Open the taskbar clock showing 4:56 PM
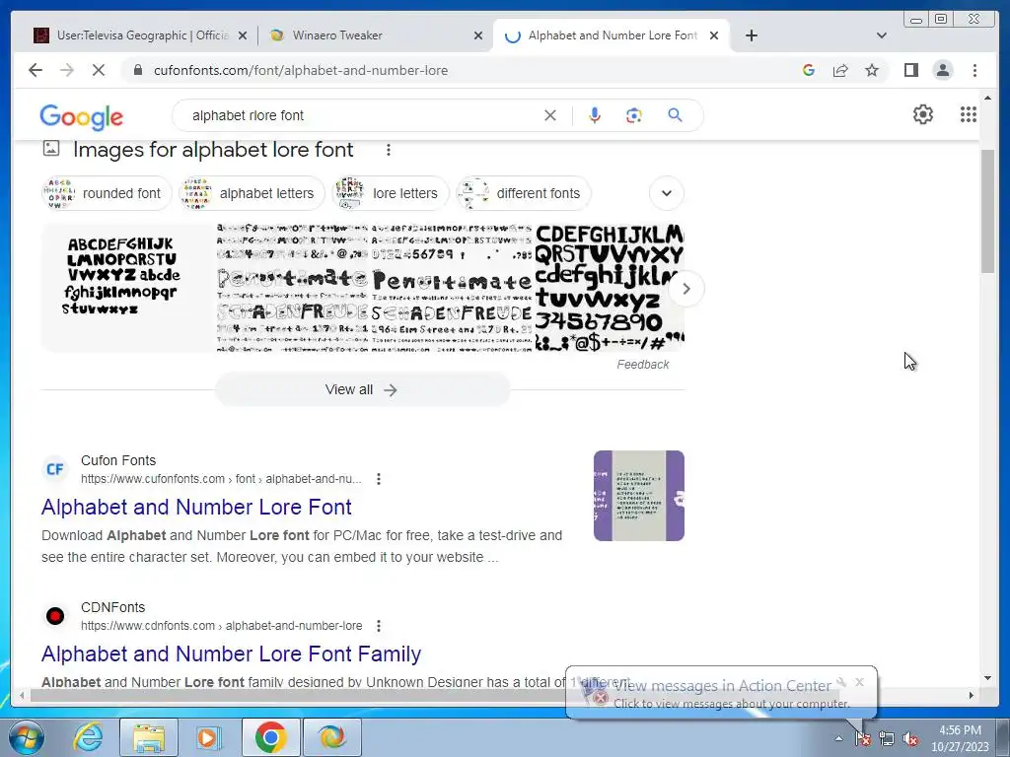1010x757 pixels. (960, 738)
